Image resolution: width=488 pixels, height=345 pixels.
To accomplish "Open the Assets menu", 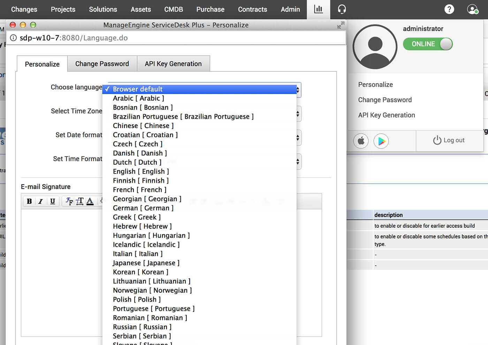I will coord(141,9).
